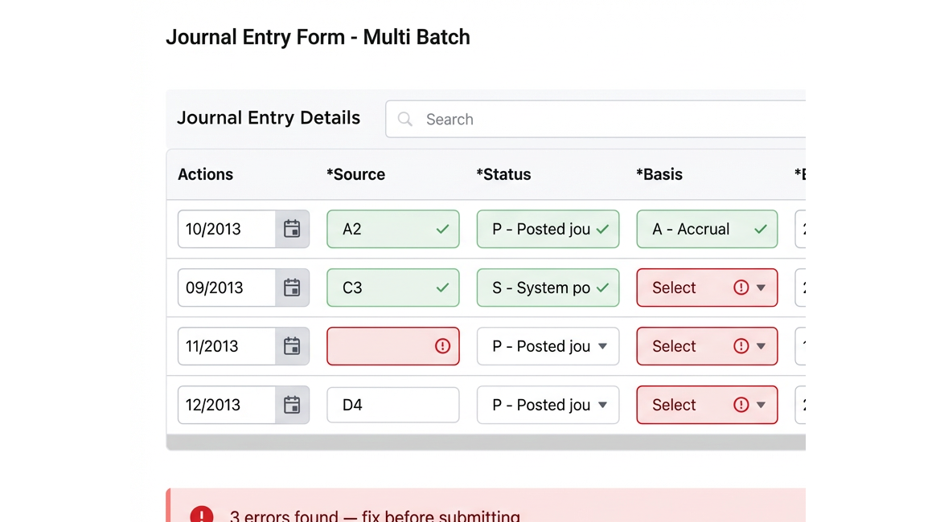Click the checkmark on the A - Accrual field
This screenshot has width=936, height=522.
click(761, 229)
